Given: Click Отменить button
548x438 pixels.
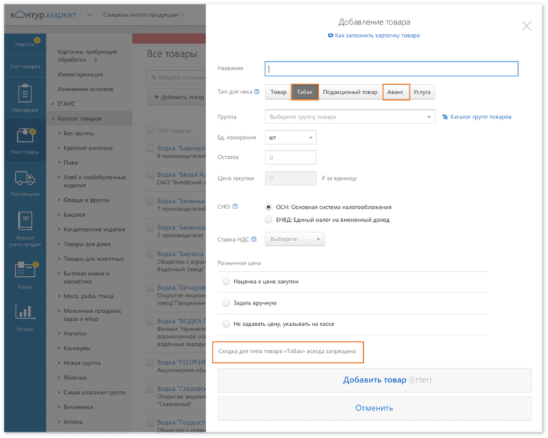Looking at the screenshot, I should click(375, 408).
